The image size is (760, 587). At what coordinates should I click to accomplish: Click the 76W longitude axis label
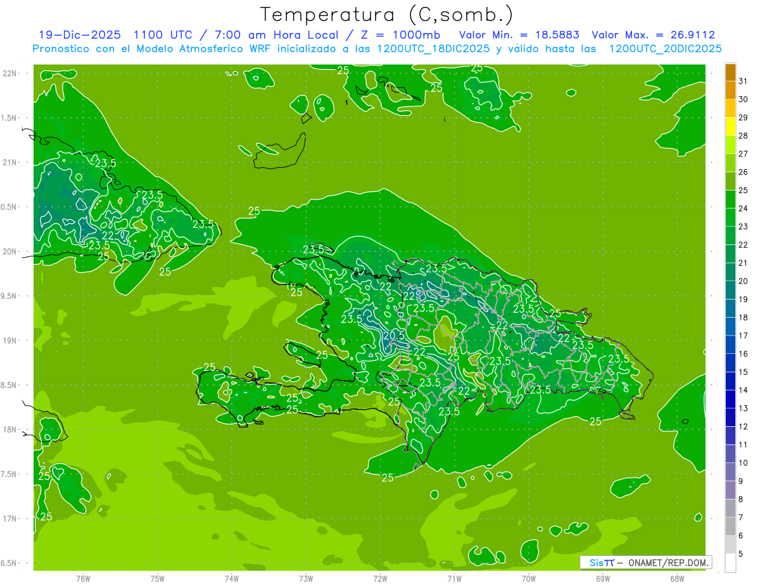pyautogui.click(x=83, y=579)
